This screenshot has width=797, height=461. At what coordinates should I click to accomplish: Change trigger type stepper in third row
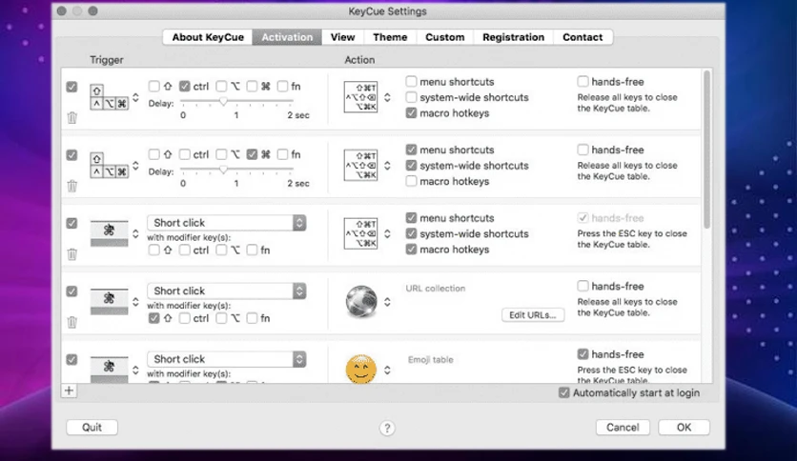(x=135, y=233)
